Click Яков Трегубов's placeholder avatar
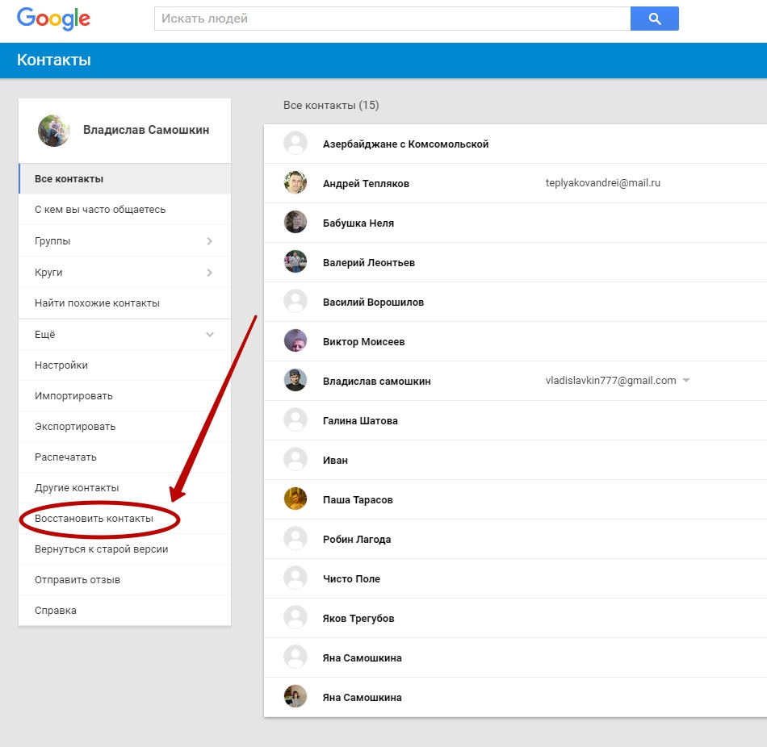Viewport: 767px width, 747px height. (295, 619)
